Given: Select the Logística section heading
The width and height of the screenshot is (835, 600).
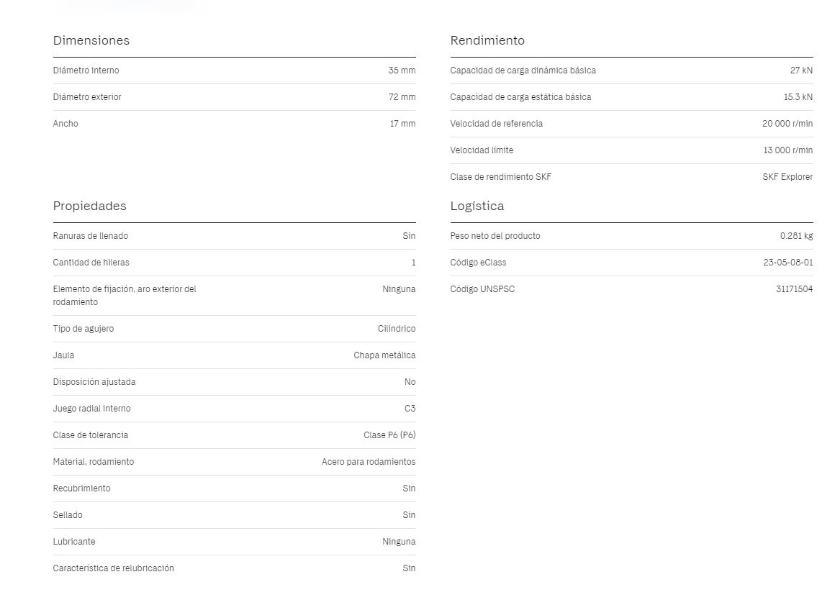Looking at the screenshot, I should (477, 206).
